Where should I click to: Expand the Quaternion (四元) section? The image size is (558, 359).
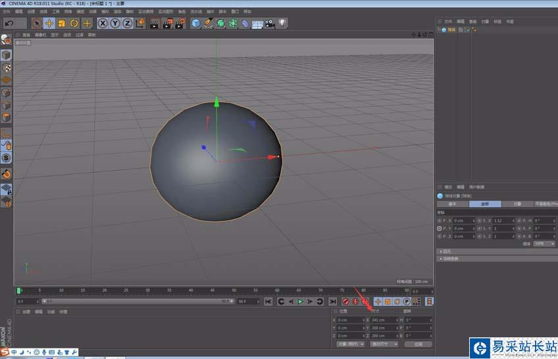coord(447,251)
